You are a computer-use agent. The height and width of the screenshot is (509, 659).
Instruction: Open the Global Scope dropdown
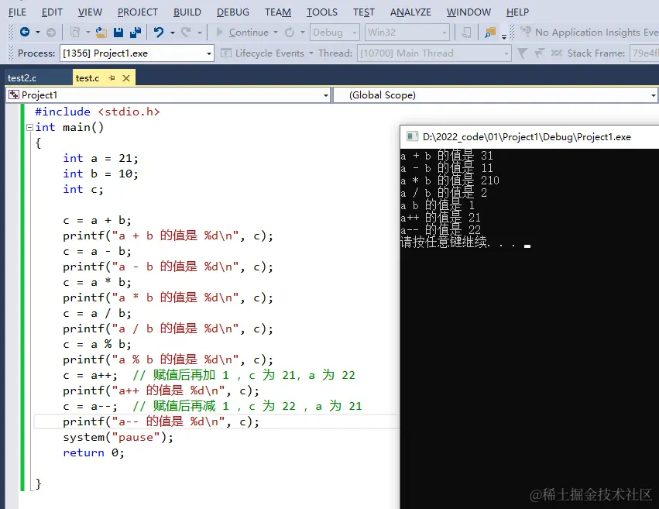click(496, 95)
